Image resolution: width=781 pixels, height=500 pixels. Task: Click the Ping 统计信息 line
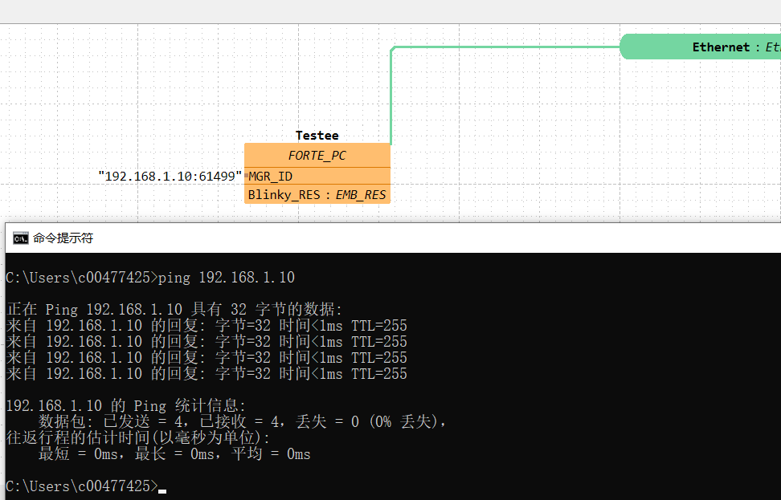126,405
